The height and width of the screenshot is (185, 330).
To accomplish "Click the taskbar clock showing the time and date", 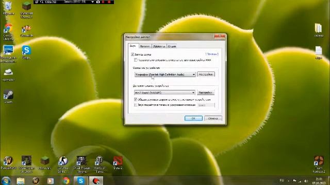I will click(x=319, y=181).
